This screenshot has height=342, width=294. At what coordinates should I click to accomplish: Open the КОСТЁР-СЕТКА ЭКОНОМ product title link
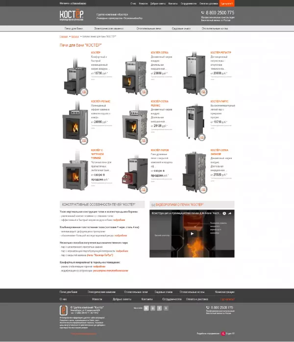(x=220, y=152)
